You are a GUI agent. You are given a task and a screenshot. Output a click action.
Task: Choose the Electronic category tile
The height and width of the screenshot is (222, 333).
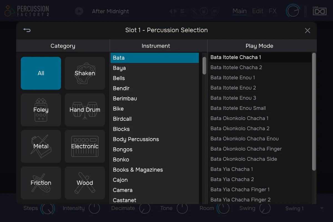point(85,146)
